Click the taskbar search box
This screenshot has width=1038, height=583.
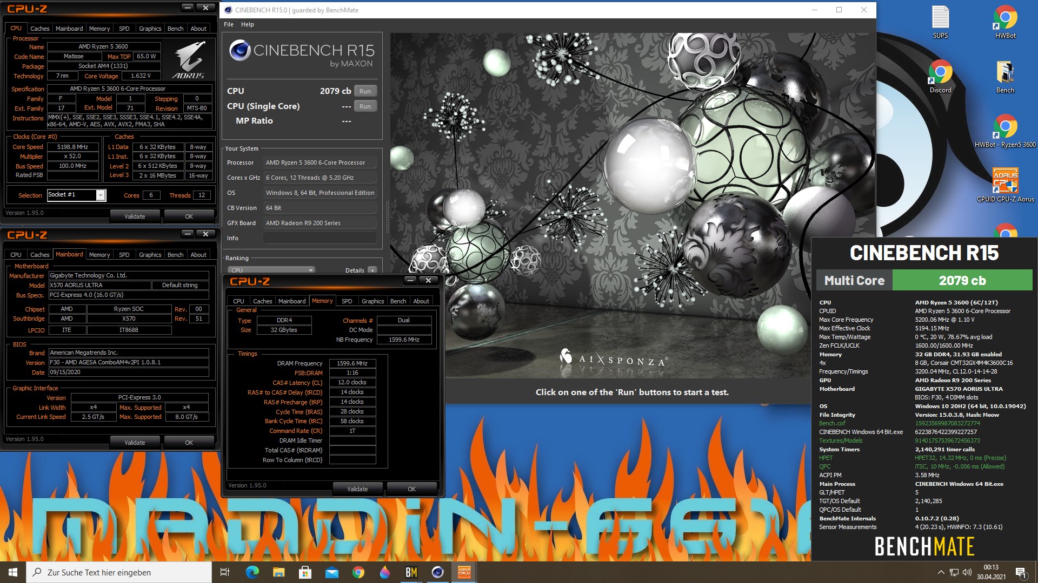click(x=119, y=572)
